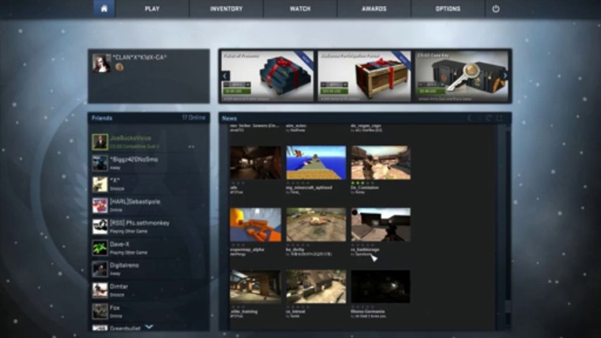Select friend Digitalreno
The width and height of the screenshot is (601, 338).
148,269
